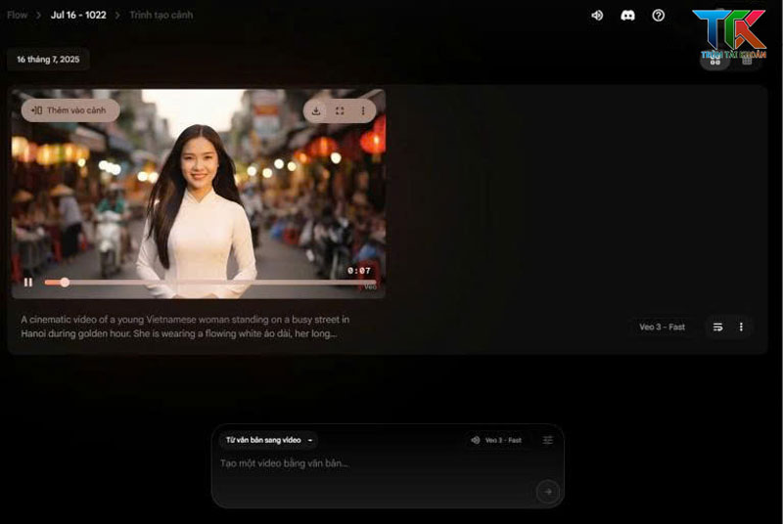This screenshot has height=524, width=783.
Task: Click the Discord icon in top bar
Action: (x=627, y=15)
